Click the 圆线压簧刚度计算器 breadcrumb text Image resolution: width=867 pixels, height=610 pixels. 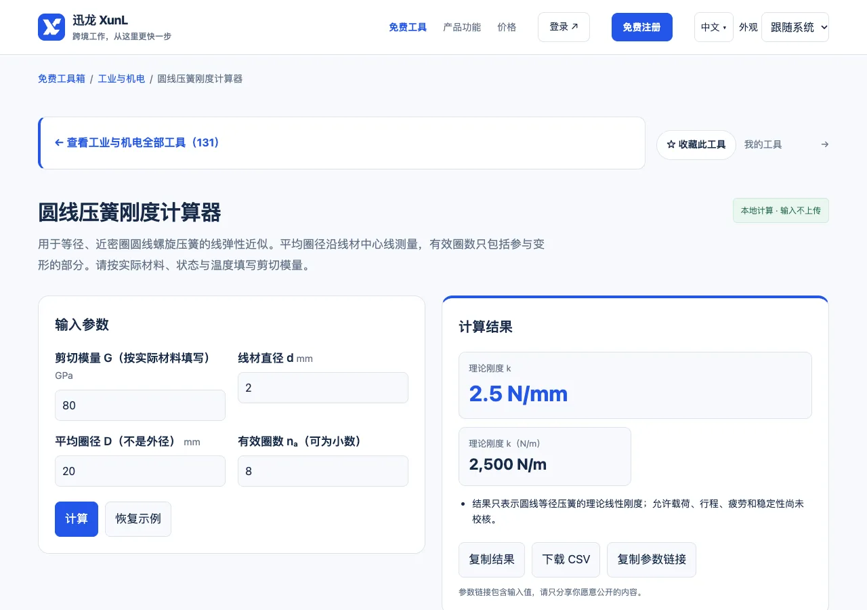[200, 79]
